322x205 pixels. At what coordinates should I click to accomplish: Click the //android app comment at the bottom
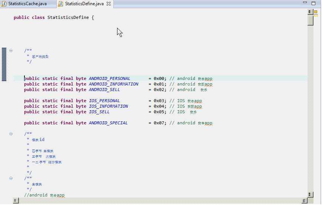(44, 195)
